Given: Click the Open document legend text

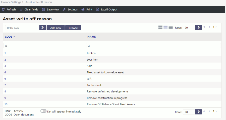Looking at the screenshot, I should click(24, 115).
